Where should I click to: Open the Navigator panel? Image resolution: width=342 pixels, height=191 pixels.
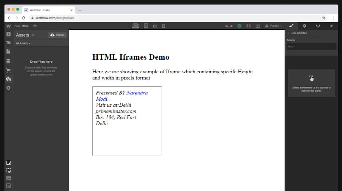tap(8, 43)
